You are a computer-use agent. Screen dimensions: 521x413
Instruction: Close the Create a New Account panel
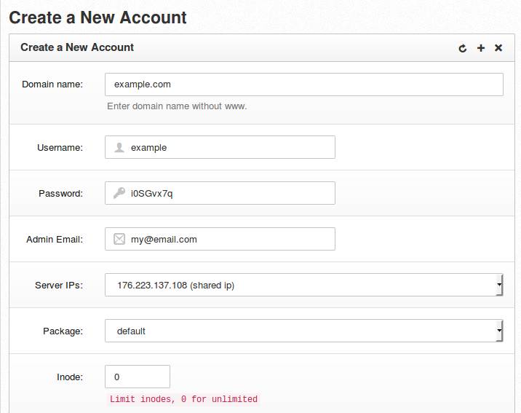(498, 48)
